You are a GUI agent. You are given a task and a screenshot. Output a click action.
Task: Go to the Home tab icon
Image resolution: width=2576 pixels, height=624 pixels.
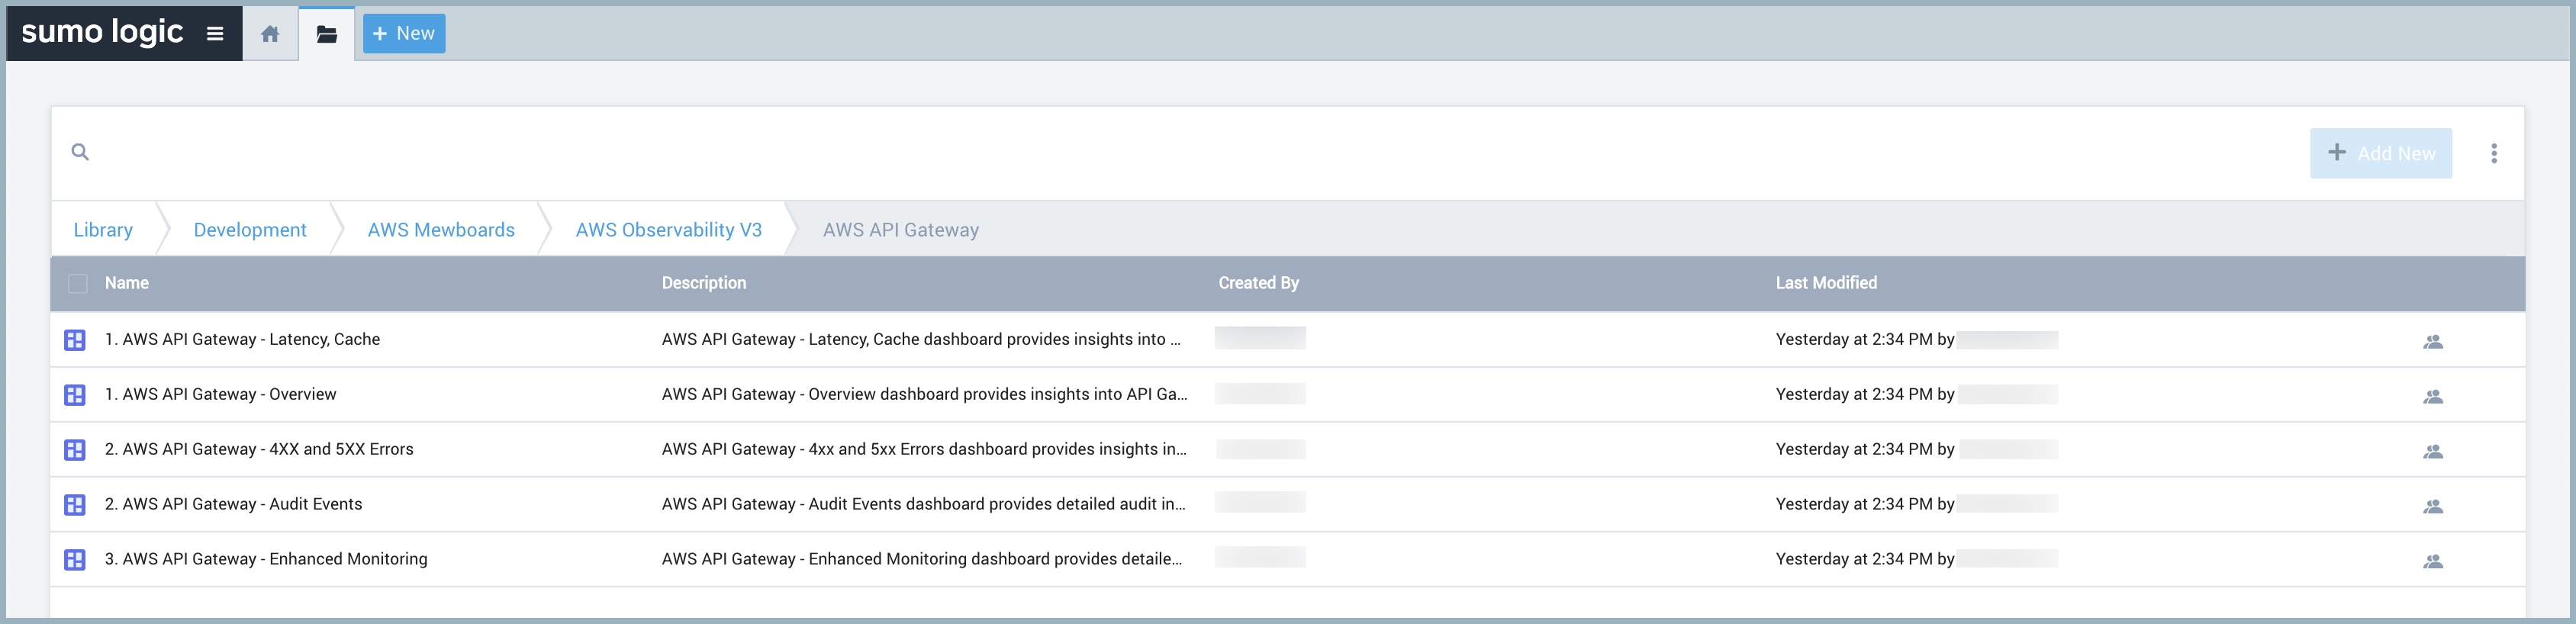pyautogui.click(x=270, y=34)
